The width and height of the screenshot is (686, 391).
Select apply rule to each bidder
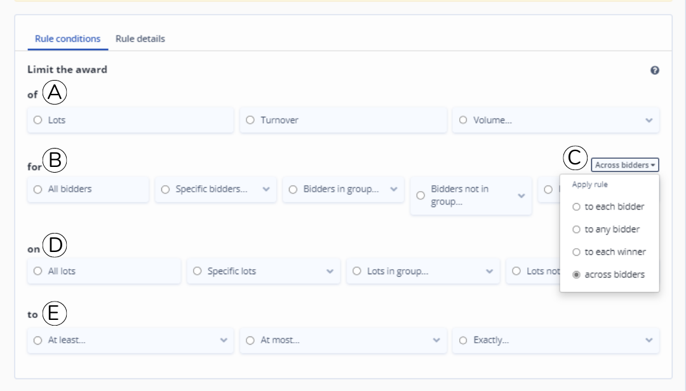coord(575,206)
